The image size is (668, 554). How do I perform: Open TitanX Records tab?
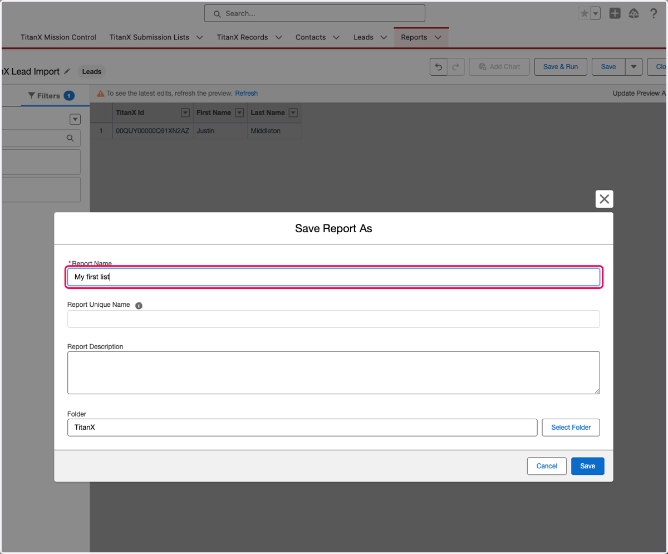(242, 37)
